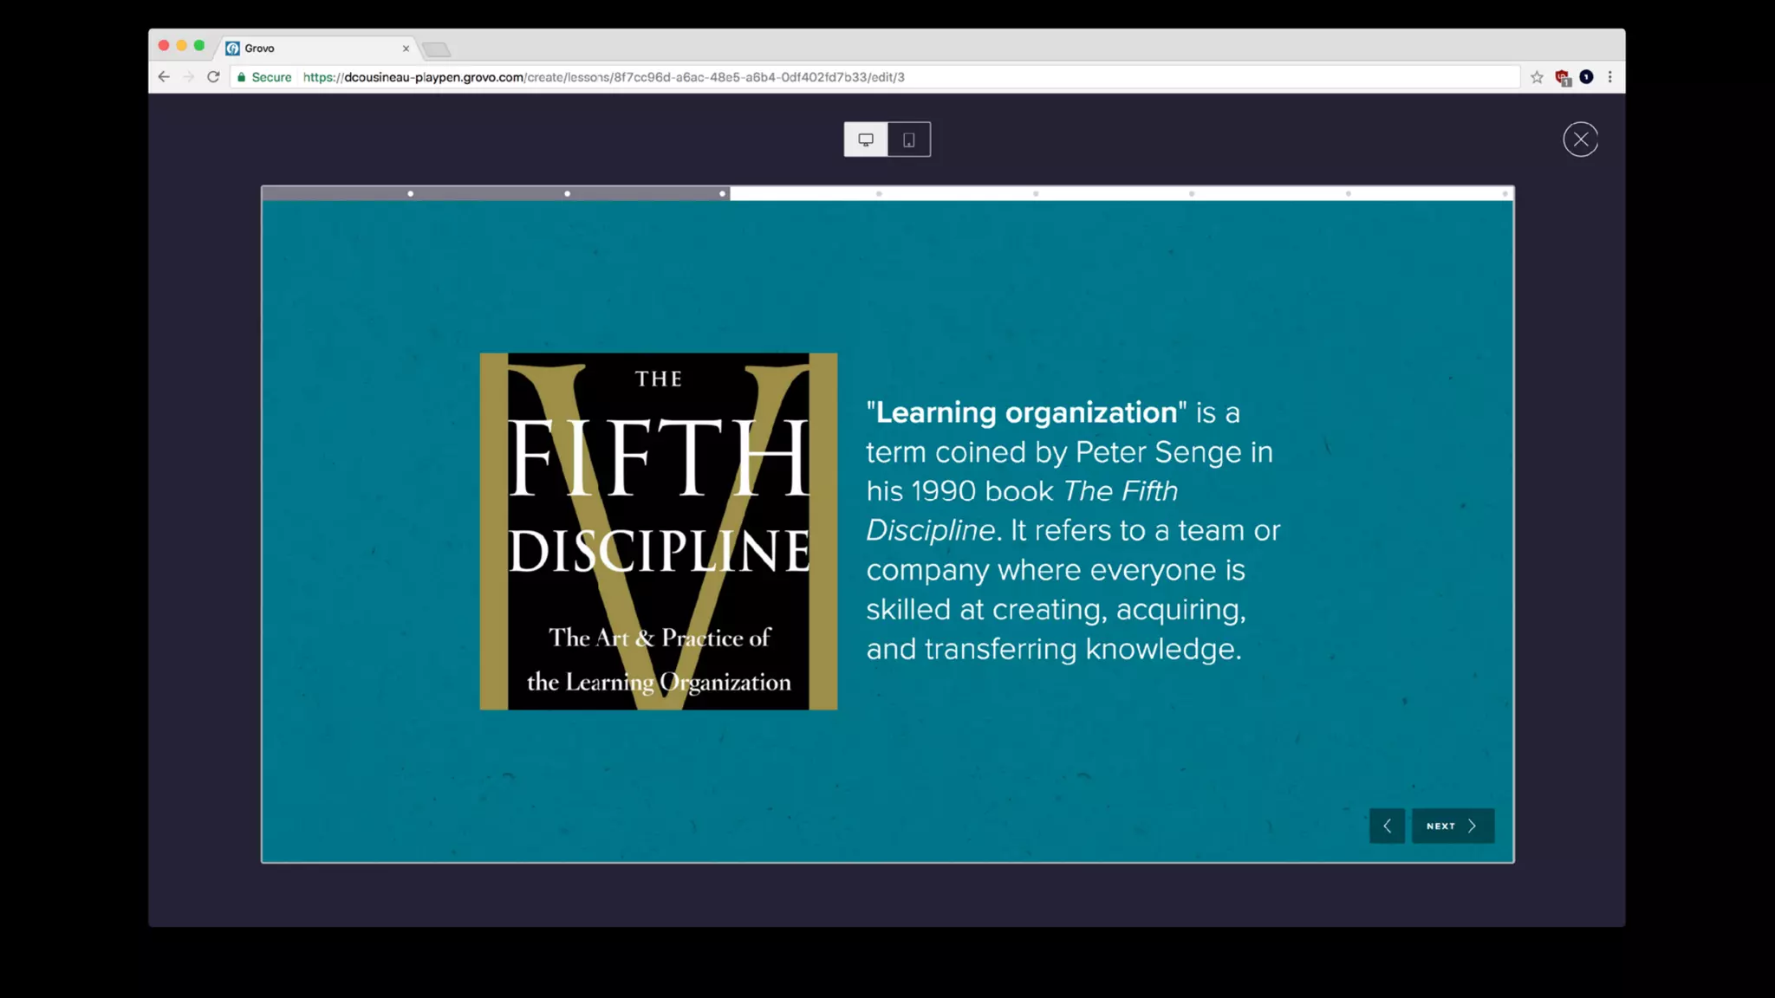Navigate back in browser history
This screenshot has width=1775, height=998.
[x=164, y=77]
